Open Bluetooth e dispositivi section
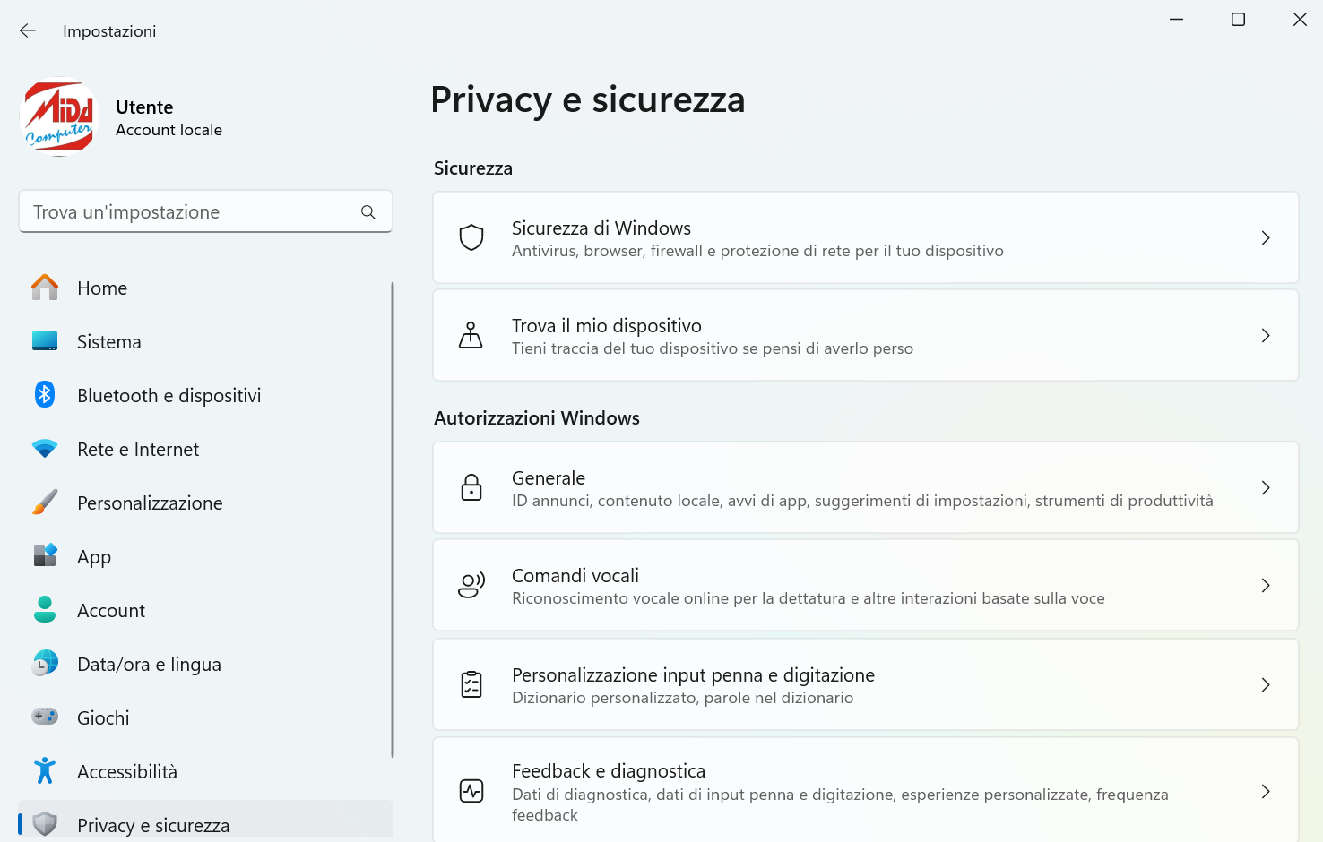This screenshot has width=1323, height=842. (x=205, y=396)
